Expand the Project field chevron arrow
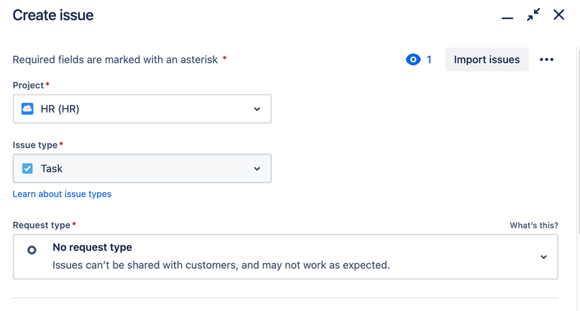This screenshot has width=580, height=311. (257, 109)
